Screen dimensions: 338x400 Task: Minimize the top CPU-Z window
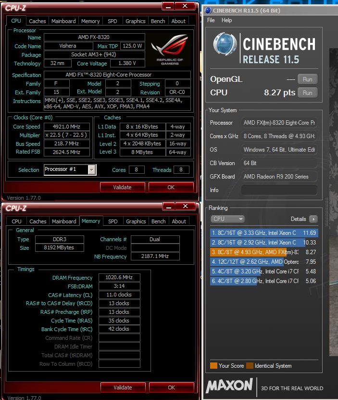coord(168,6)
